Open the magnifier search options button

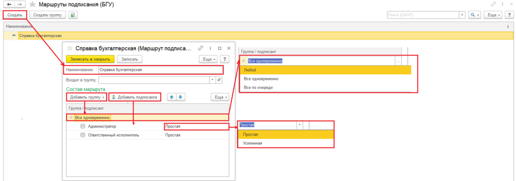(475, 15)
